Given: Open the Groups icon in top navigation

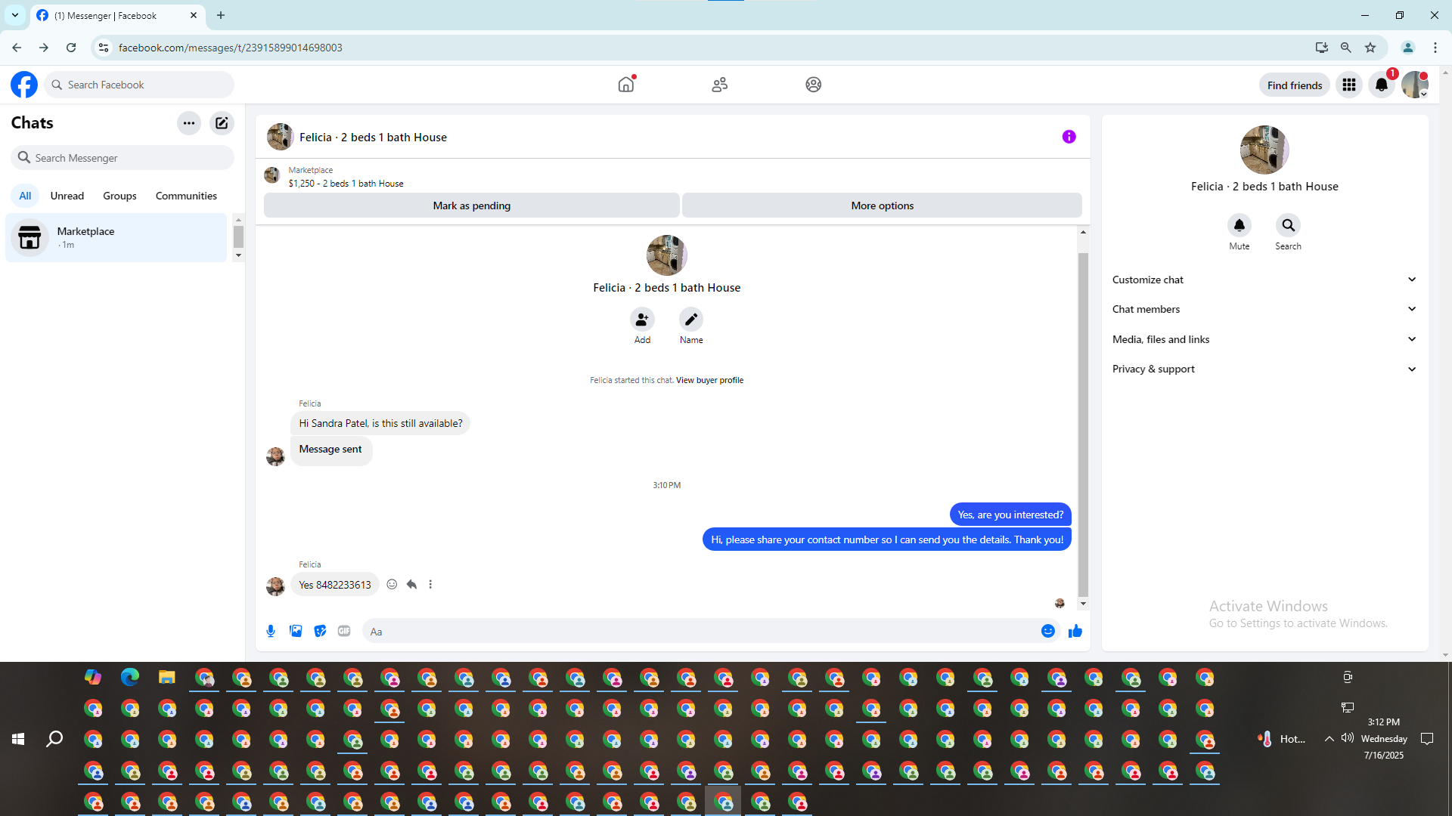Looking at the screenshot, I should click(814, 85).
